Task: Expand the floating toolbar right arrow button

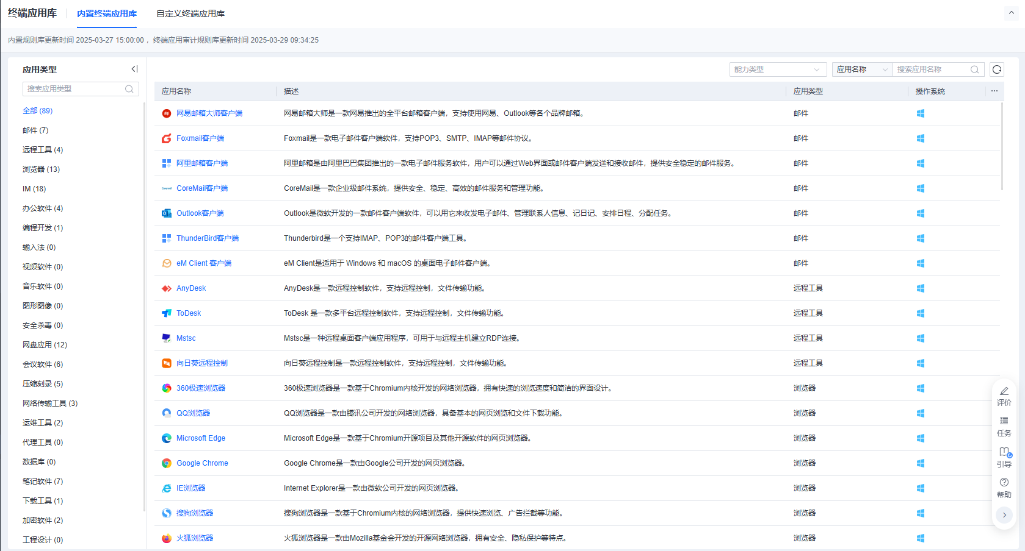Action: [x=1004, y=515]
